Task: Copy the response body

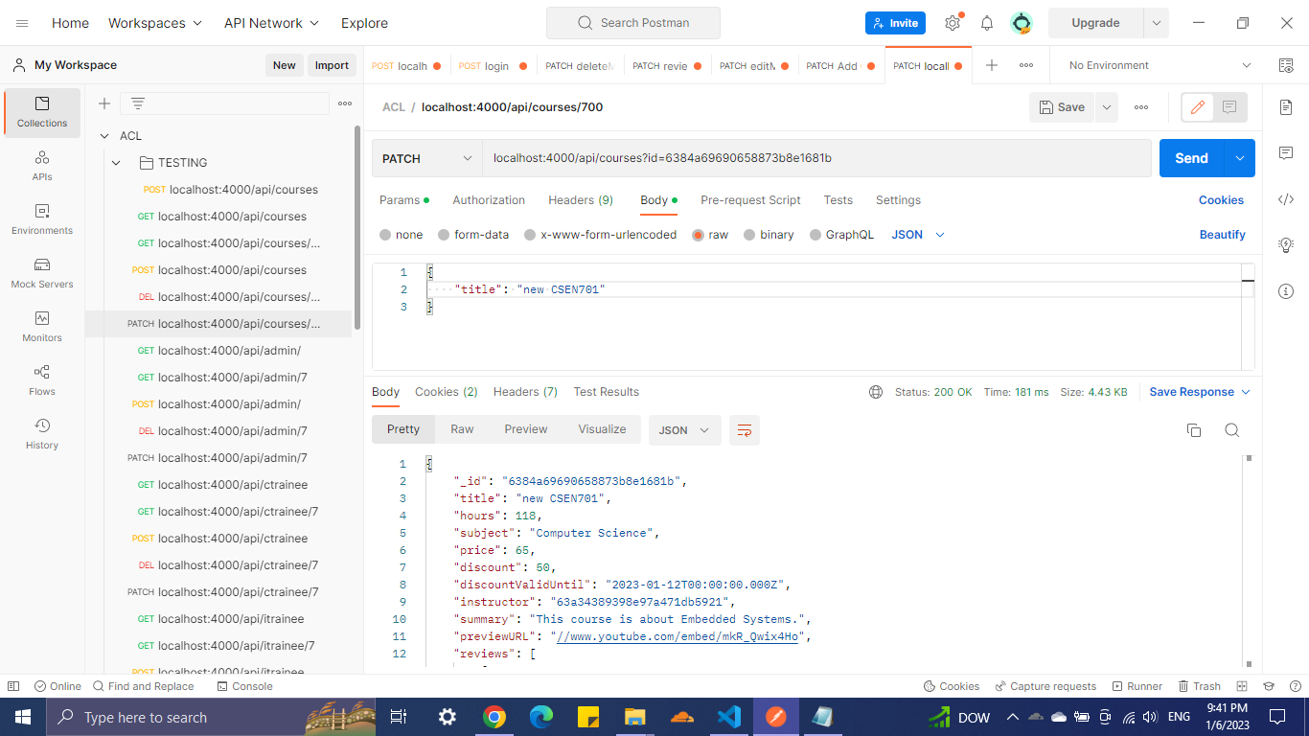Action: pos(1193,430)
